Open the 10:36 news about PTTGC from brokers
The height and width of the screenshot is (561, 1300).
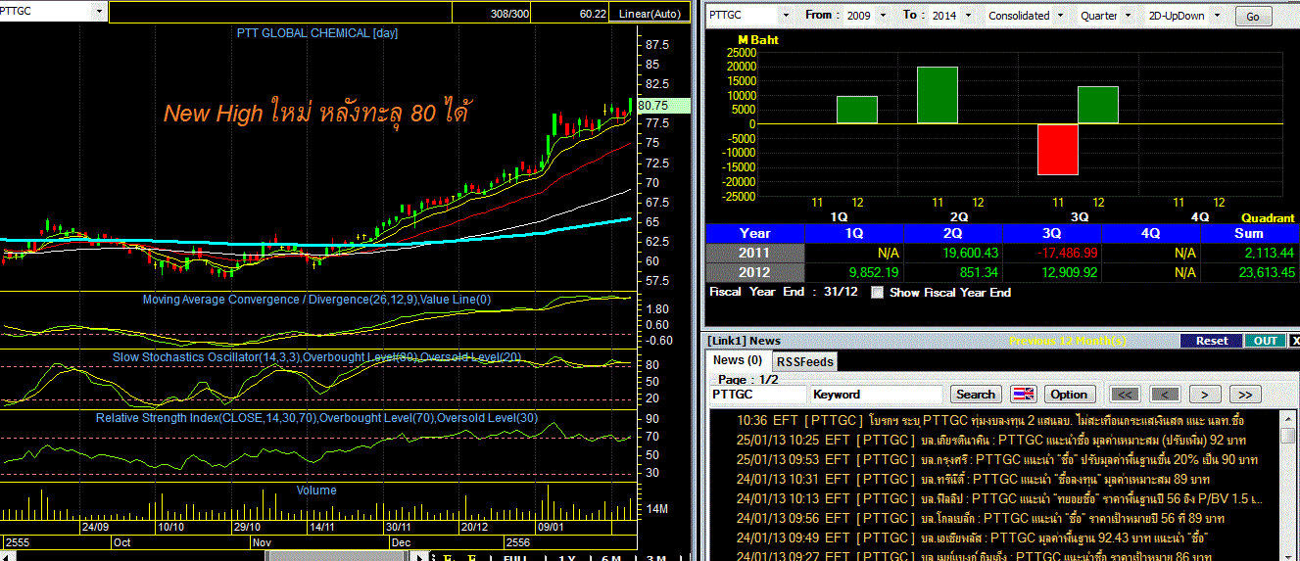point(990,420)
